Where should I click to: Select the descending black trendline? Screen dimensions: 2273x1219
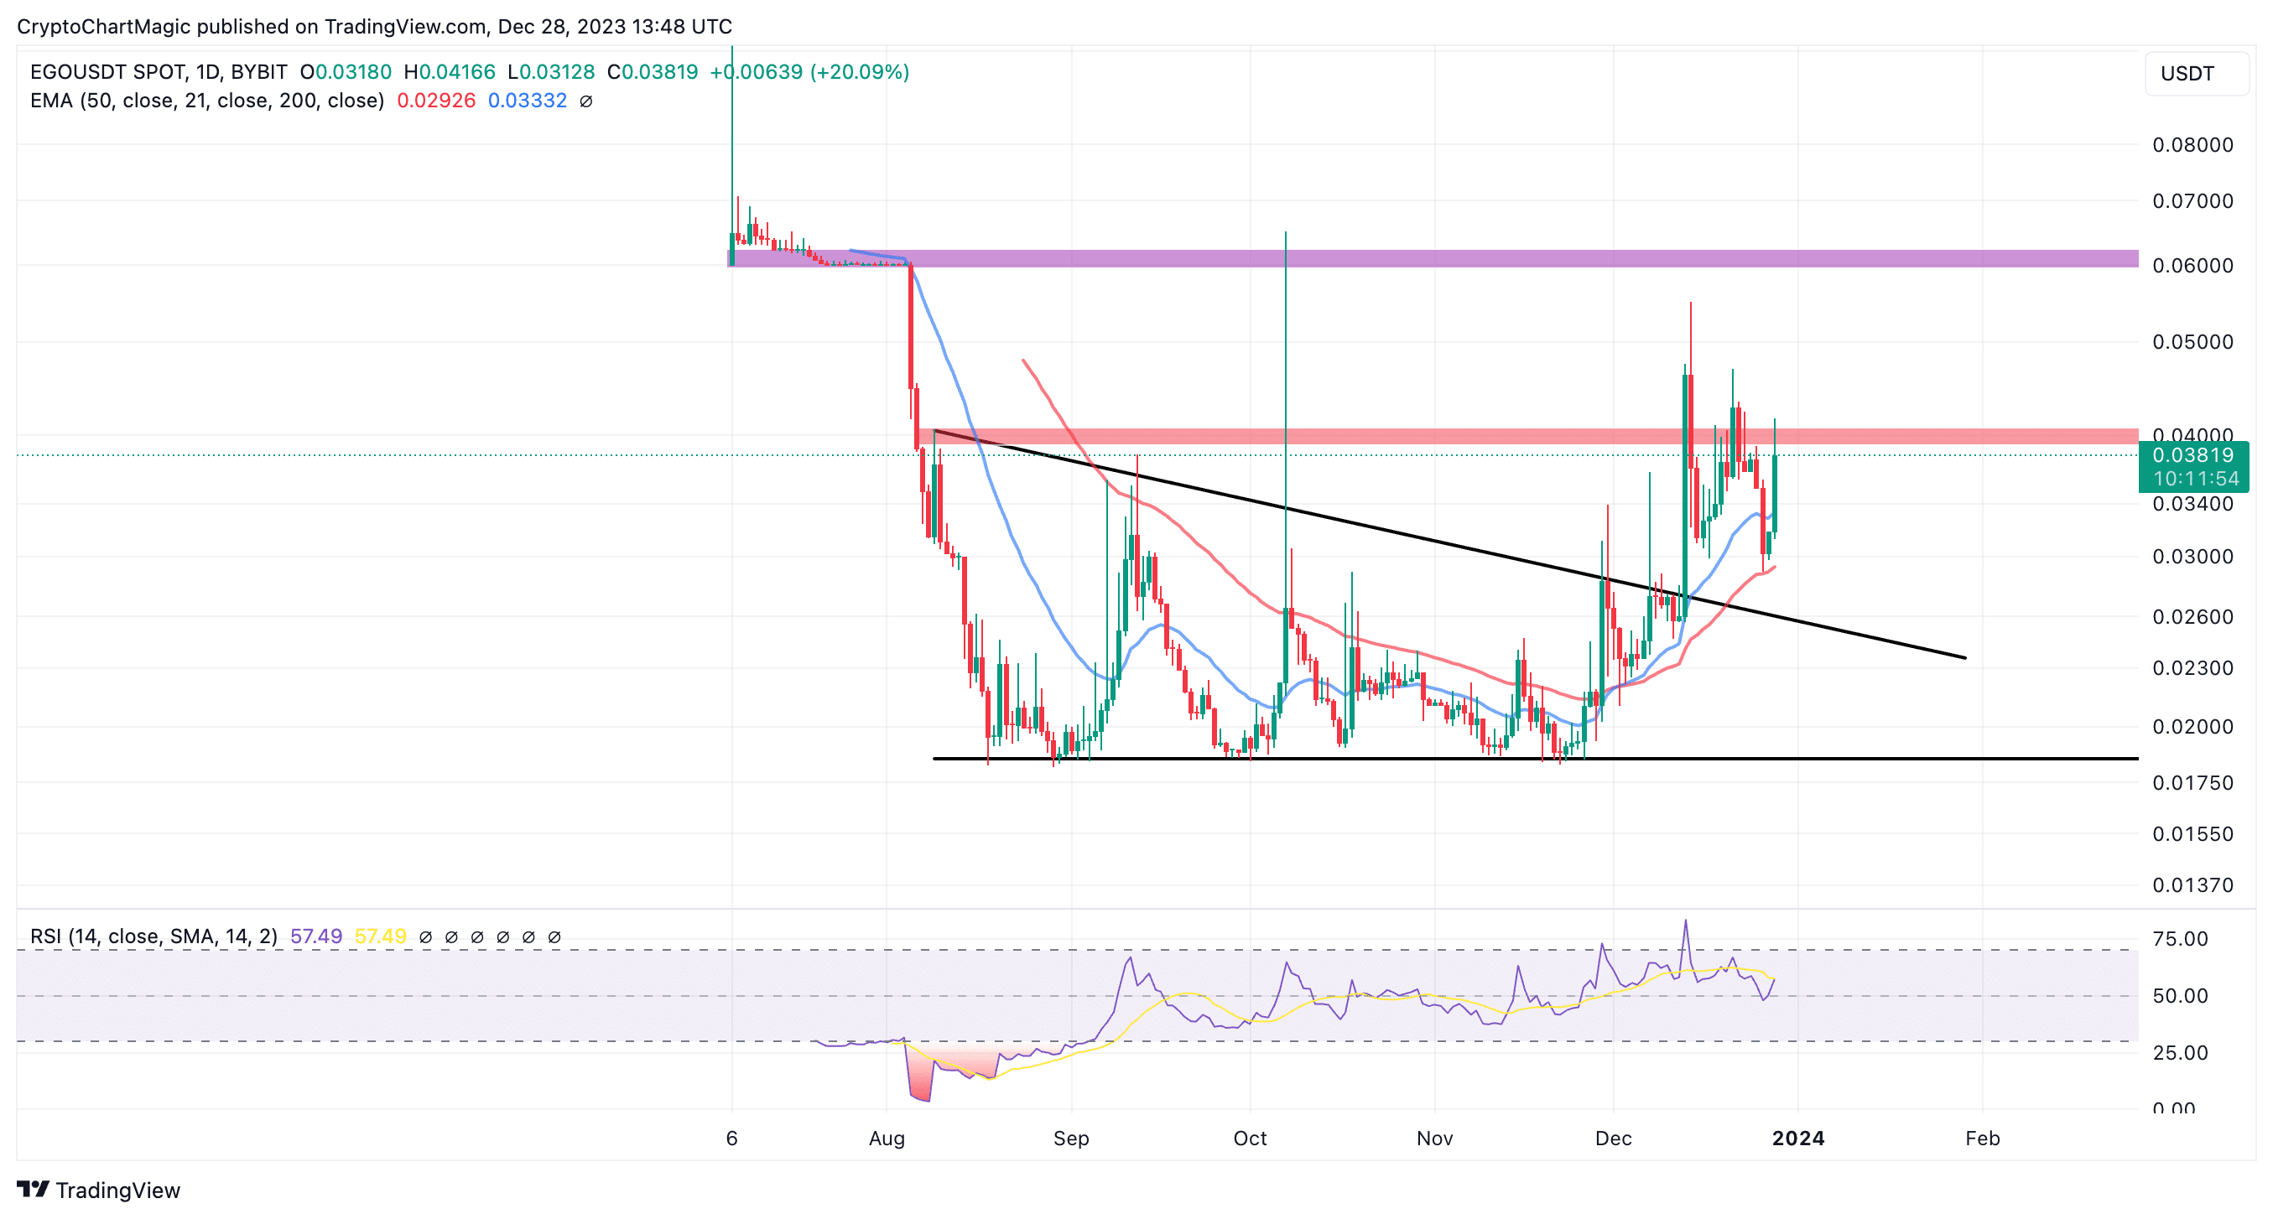[x=1449, y=544]
